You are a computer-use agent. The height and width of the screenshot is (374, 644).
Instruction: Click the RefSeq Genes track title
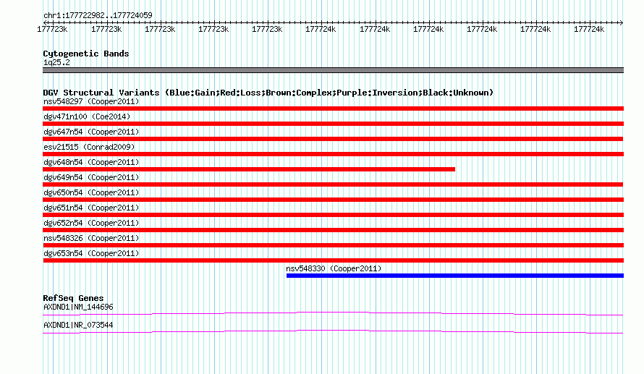(73, 299)
